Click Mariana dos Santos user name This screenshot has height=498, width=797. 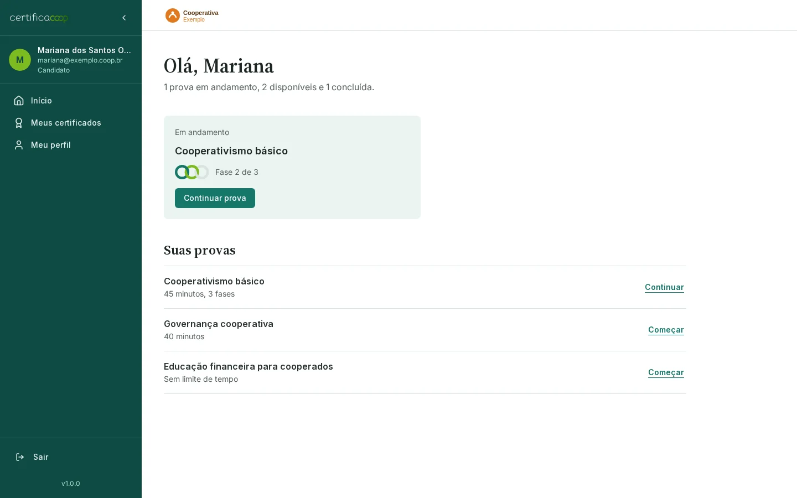(84, 50)
